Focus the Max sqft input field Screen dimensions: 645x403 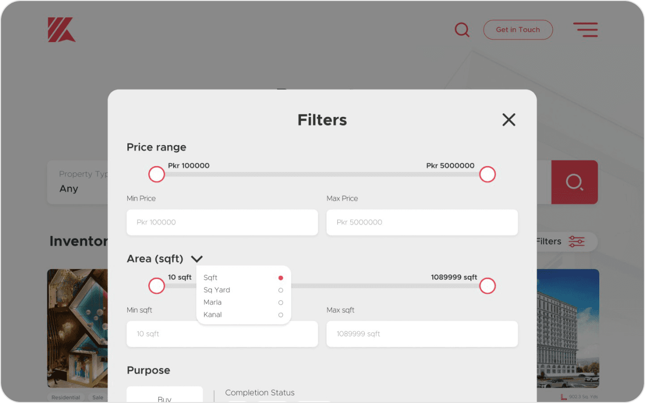click(422, 334)
